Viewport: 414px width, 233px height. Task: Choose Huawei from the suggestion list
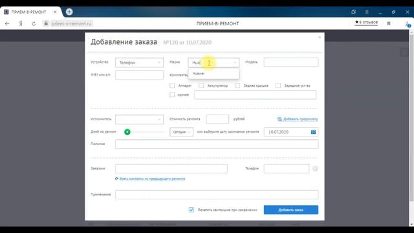(x=213, y=74)
